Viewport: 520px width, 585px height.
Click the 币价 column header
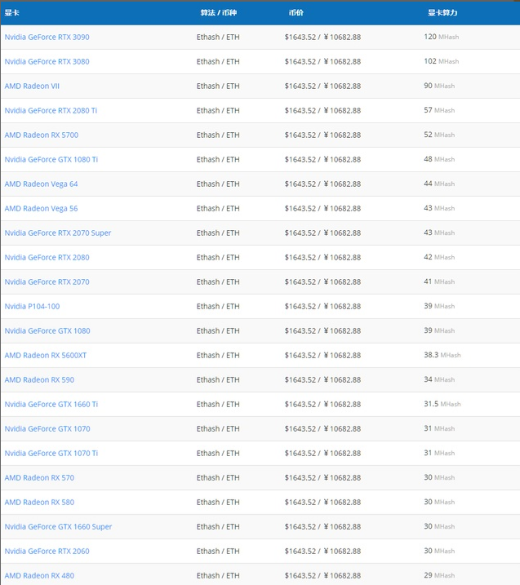click(x=296, y=13)
